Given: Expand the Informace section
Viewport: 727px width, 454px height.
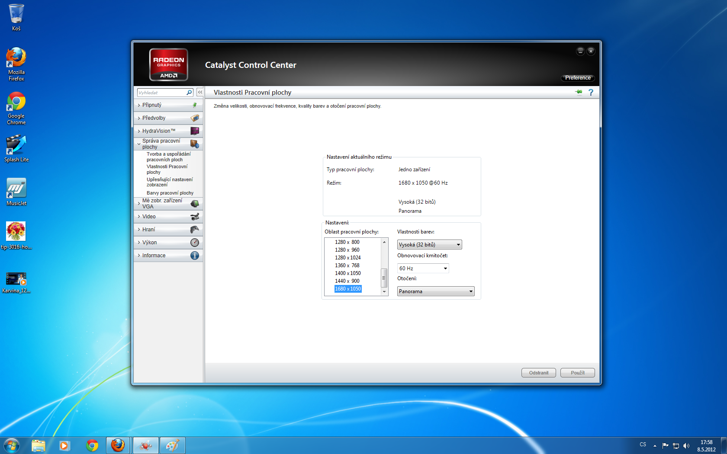Looking at the screenshot, I should 168,256.
